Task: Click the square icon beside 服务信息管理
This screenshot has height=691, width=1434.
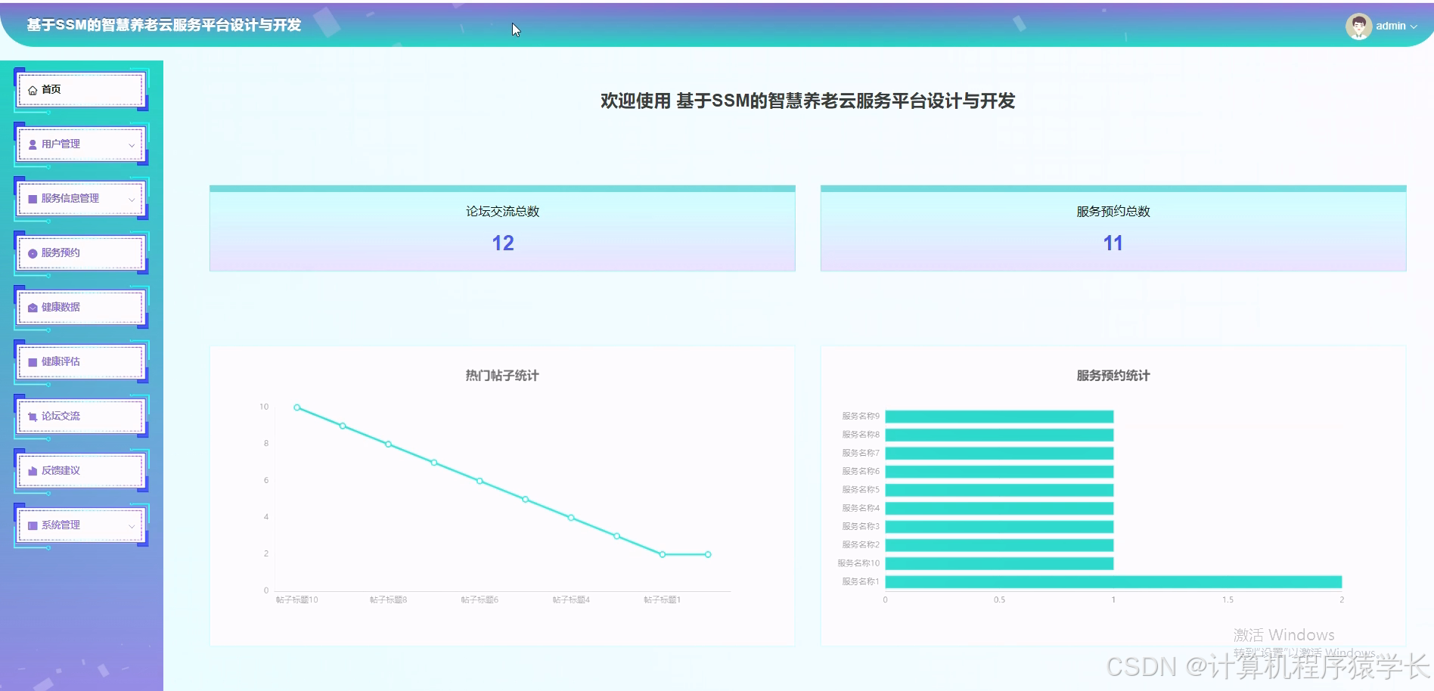Action: [33, 199]
